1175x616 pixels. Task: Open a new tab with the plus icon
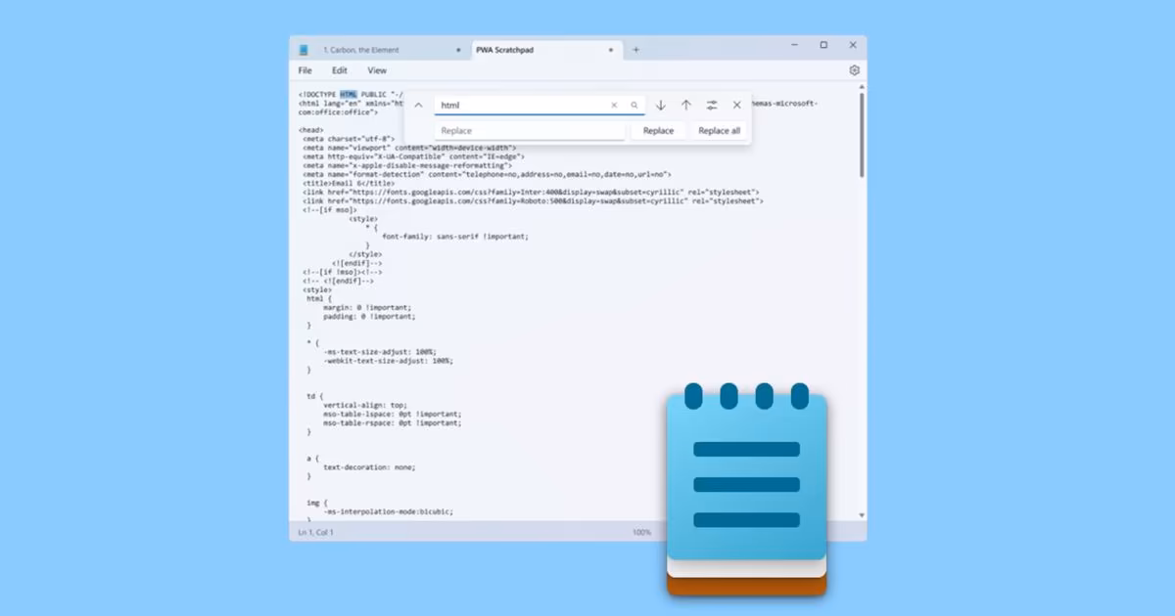(635, 48)
